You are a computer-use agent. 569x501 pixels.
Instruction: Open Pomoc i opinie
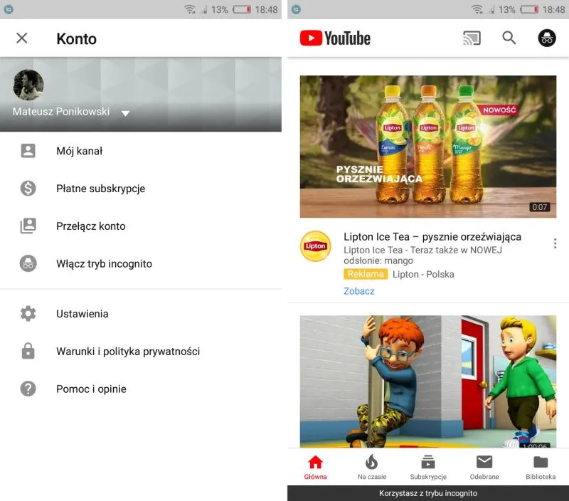(91, 389)
